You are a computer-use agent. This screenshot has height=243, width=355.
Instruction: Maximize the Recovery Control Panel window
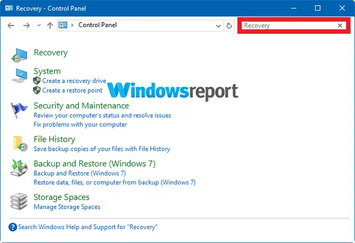tap(318, 8)
